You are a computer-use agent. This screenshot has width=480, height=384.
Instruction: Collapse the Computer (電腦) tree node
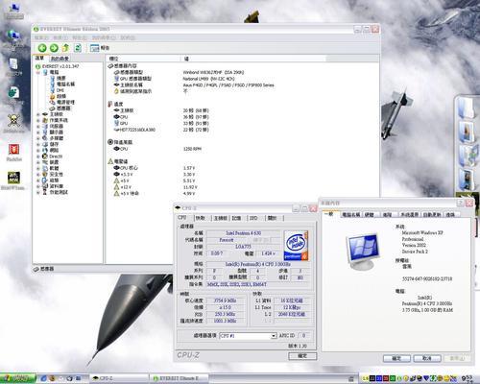tap(38, 72)
